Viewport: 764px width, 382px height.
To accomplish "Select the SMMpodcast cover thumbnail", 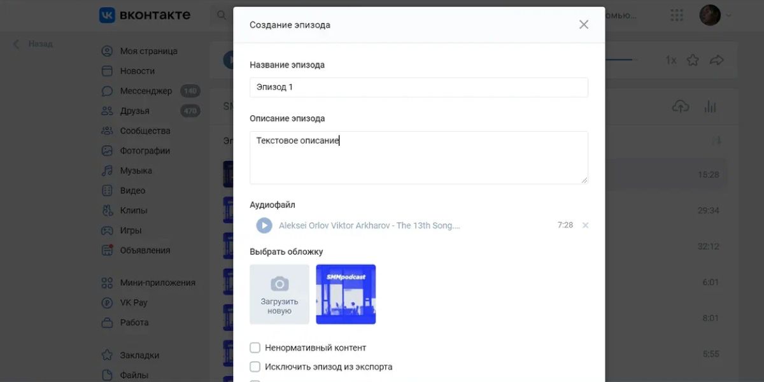I will [346, 294].
